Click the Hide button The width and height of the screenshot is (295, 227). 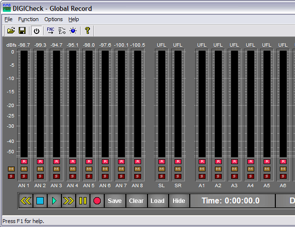[179, 200]
